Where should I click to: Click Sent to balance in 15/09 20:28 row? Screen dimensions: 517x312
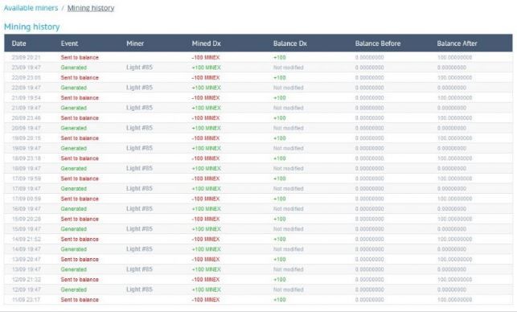pyautogui.click(x=80, y=219)
